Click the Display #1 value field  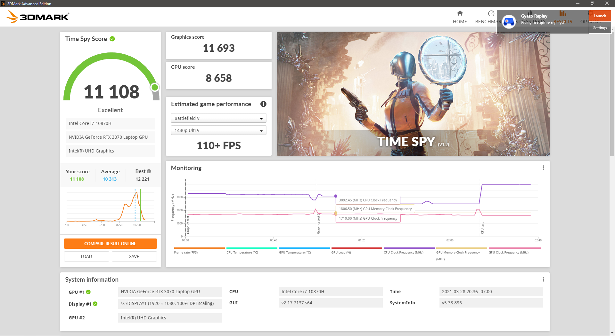coord(170,303)
